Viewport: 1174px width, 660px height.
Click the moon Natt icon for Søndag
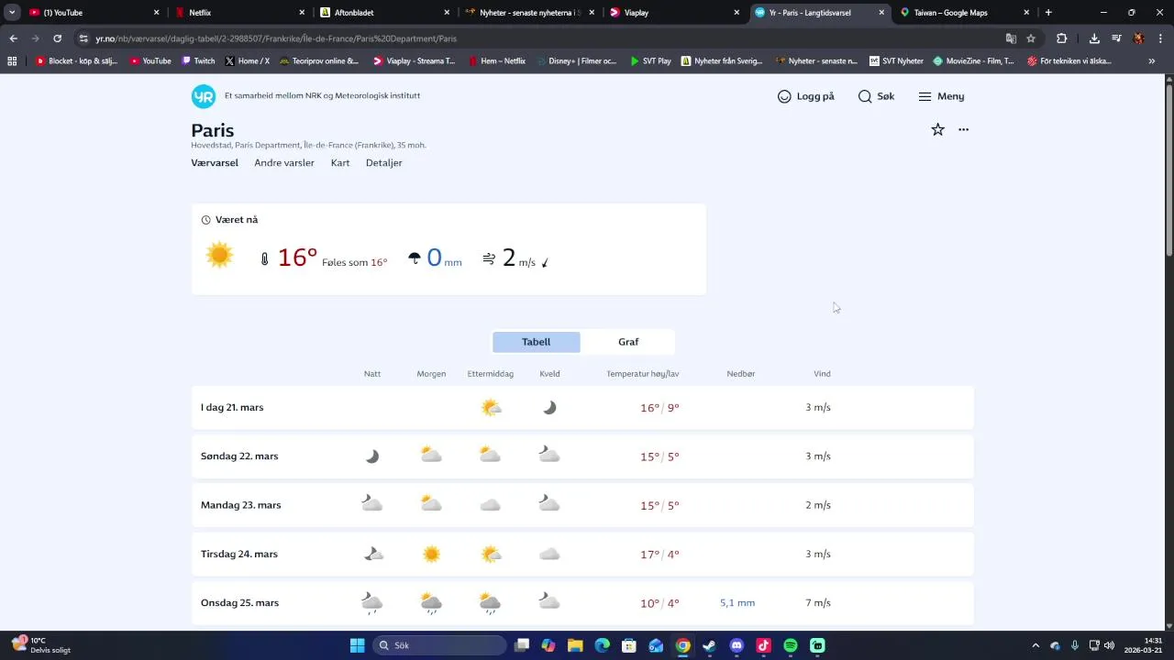tap(371, 456)
